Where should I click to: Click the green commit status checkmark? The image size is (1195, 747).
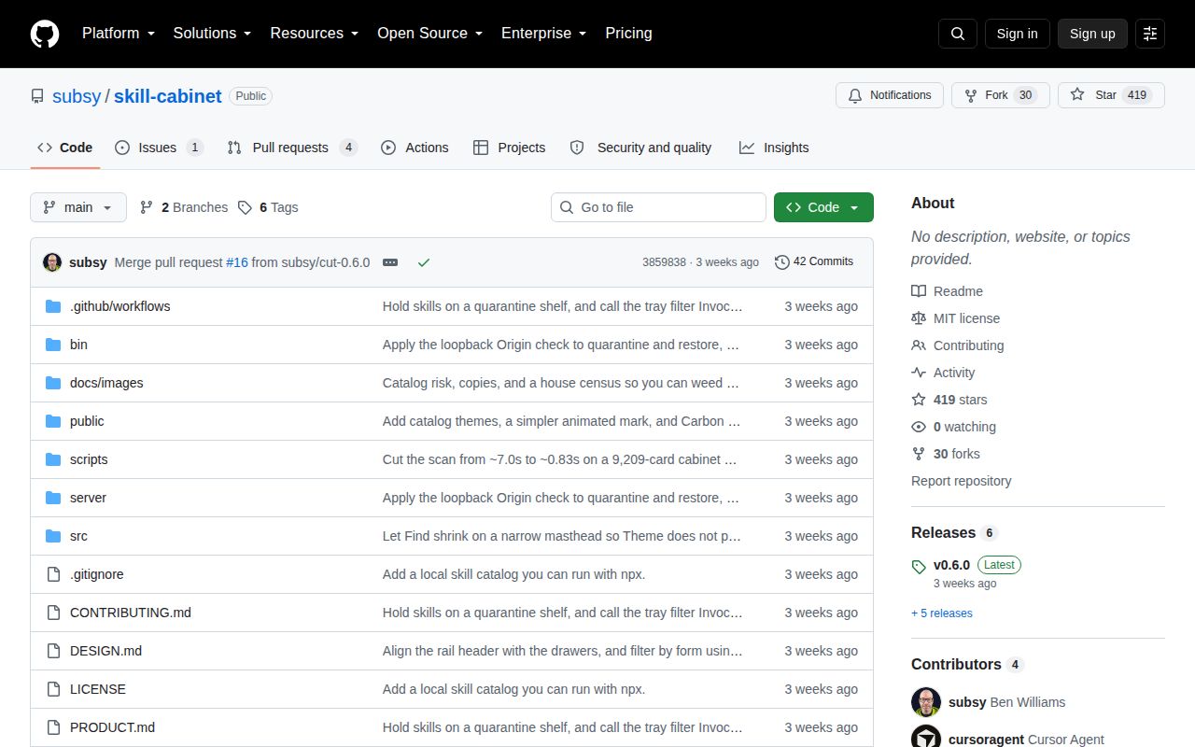coord(424,262)
